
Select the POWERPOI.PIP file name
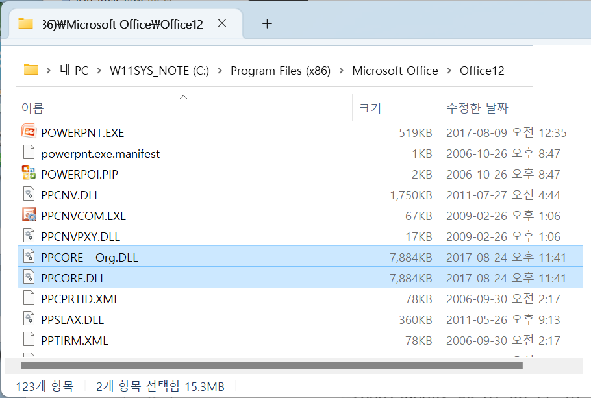pyautogui.click(x=79, y=175)
